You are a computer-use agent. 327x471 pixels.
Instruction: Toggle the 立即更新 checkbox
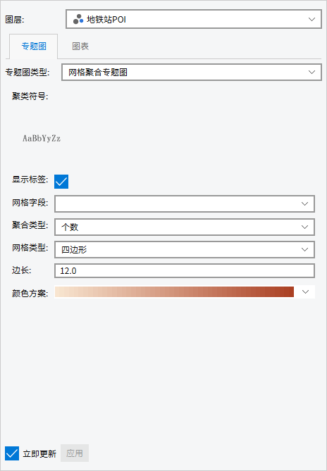point(12,453)
